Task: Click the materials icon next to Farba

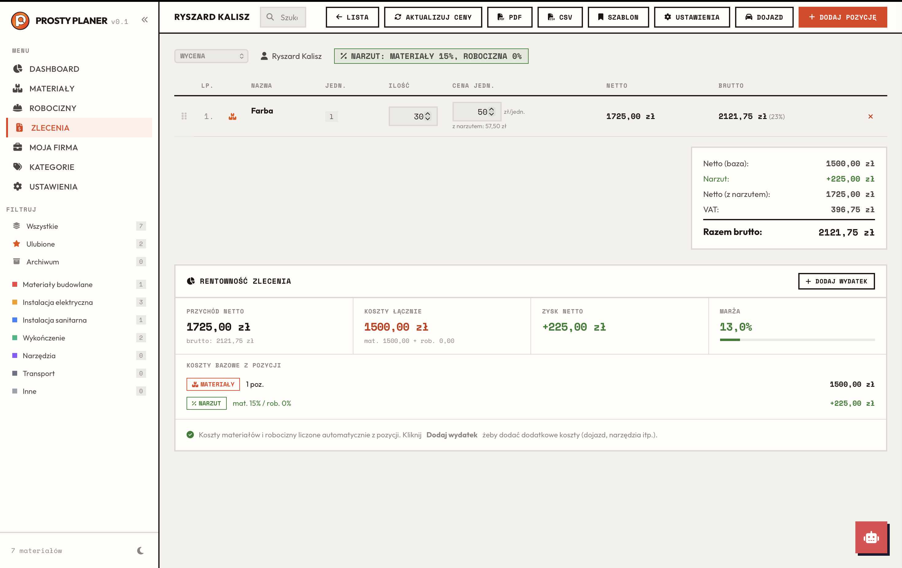Action: 232,117
